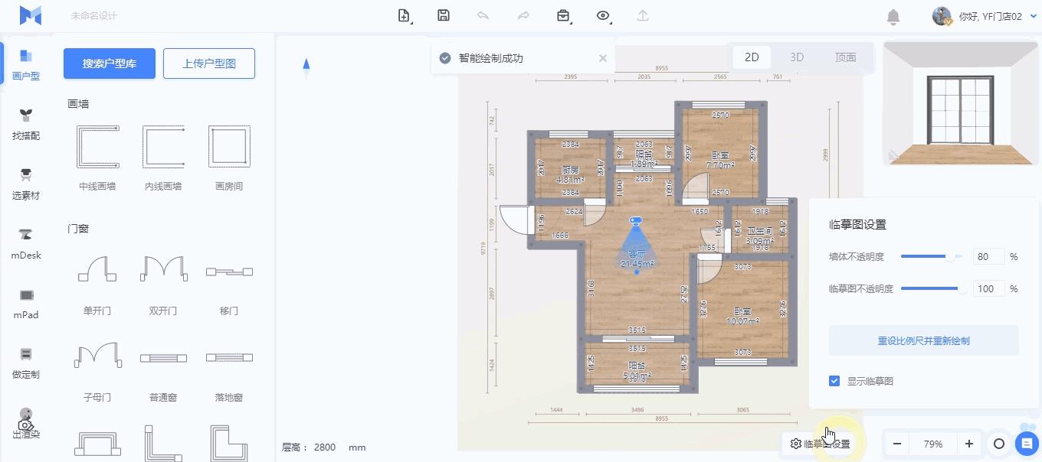This screenshot has width=1042, height=462.
Task: Open the toolbox icon in top toolbar
Action: pos(563,15)
